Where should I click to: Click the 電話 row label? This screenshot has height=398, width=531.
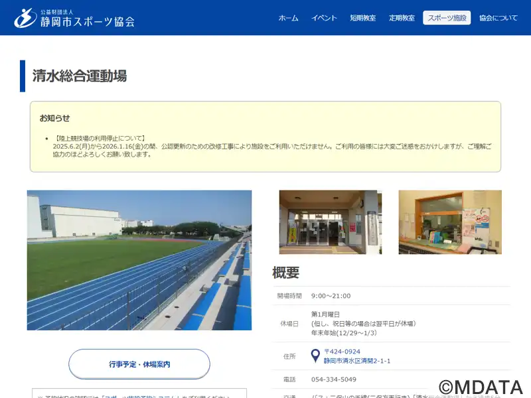[289, 379]
